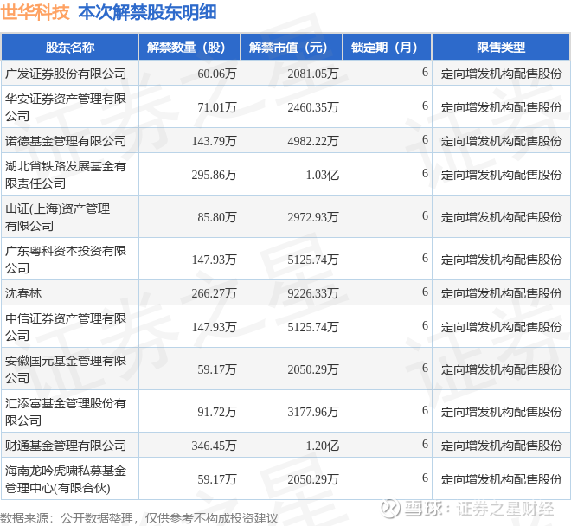Click the 3177.96万 market value
Screen dimensions: 571x526
[313, 412]
